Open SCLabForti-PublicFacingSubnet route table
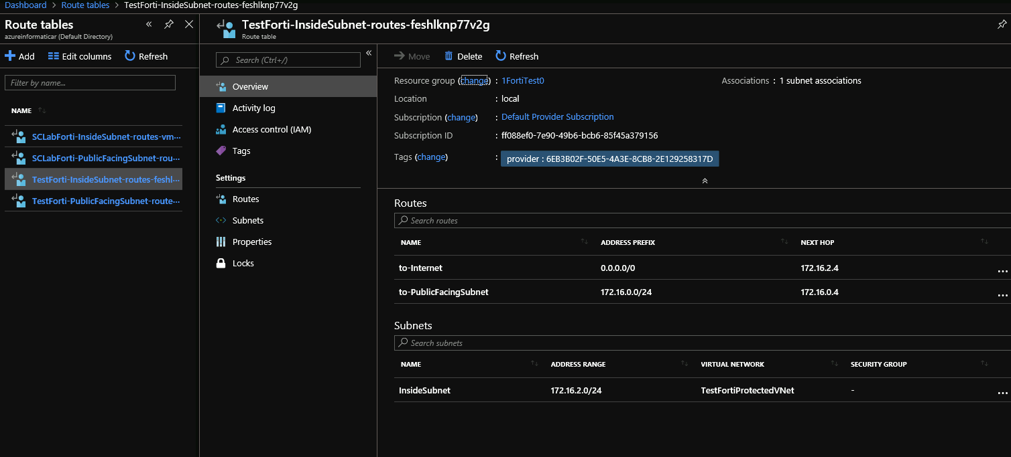Screen dimensions: 1011x457 tap(107, 159)
